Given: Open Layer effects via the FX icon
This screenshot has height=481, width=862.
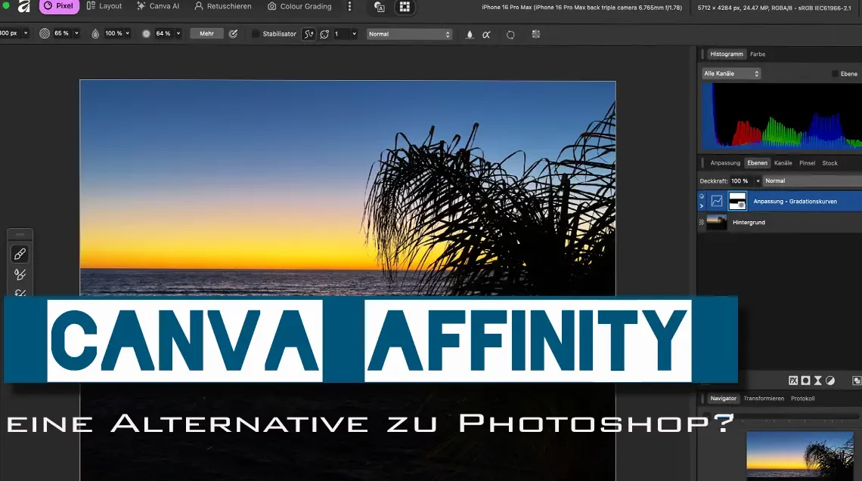Looking at the screenshot, I should tap(793, 381).
